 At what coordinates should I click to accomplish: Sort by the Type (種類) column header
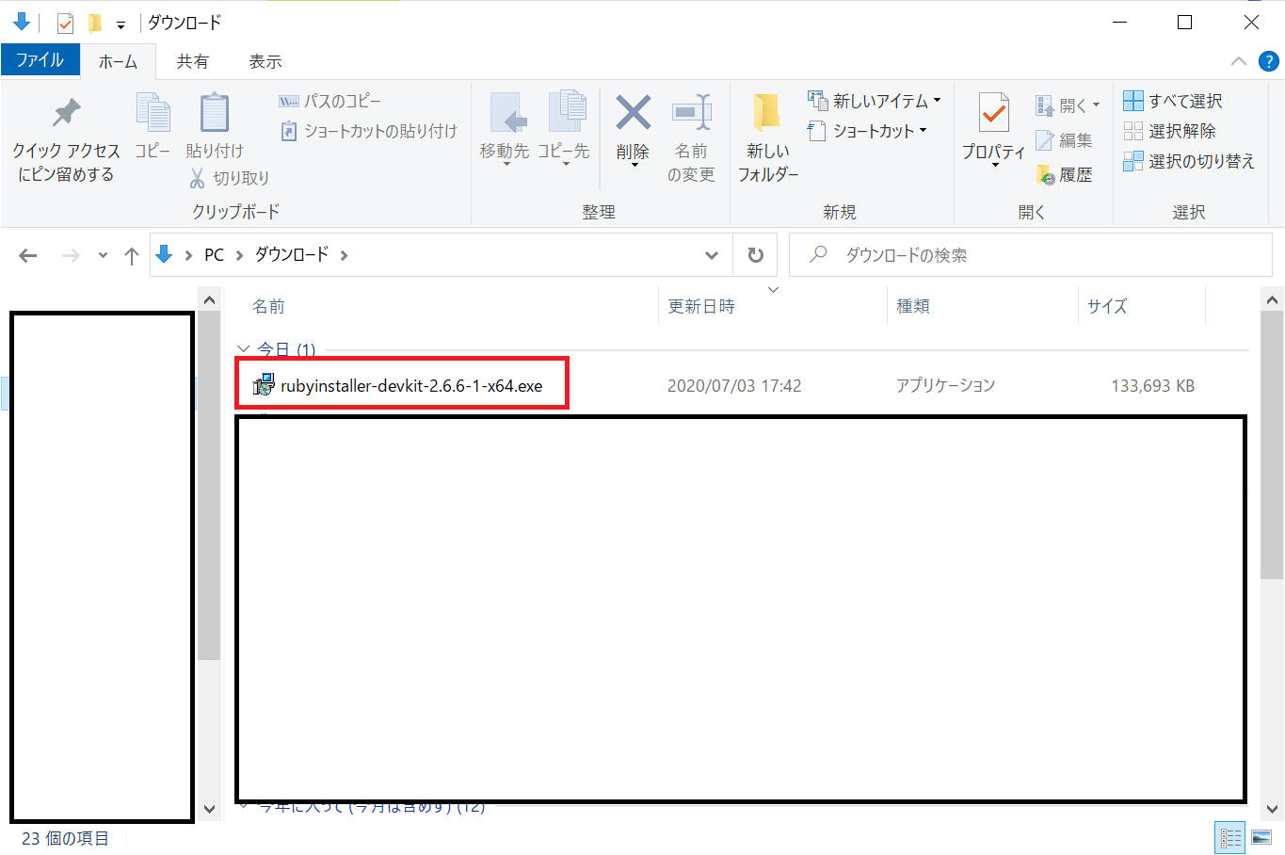(913, 306)
